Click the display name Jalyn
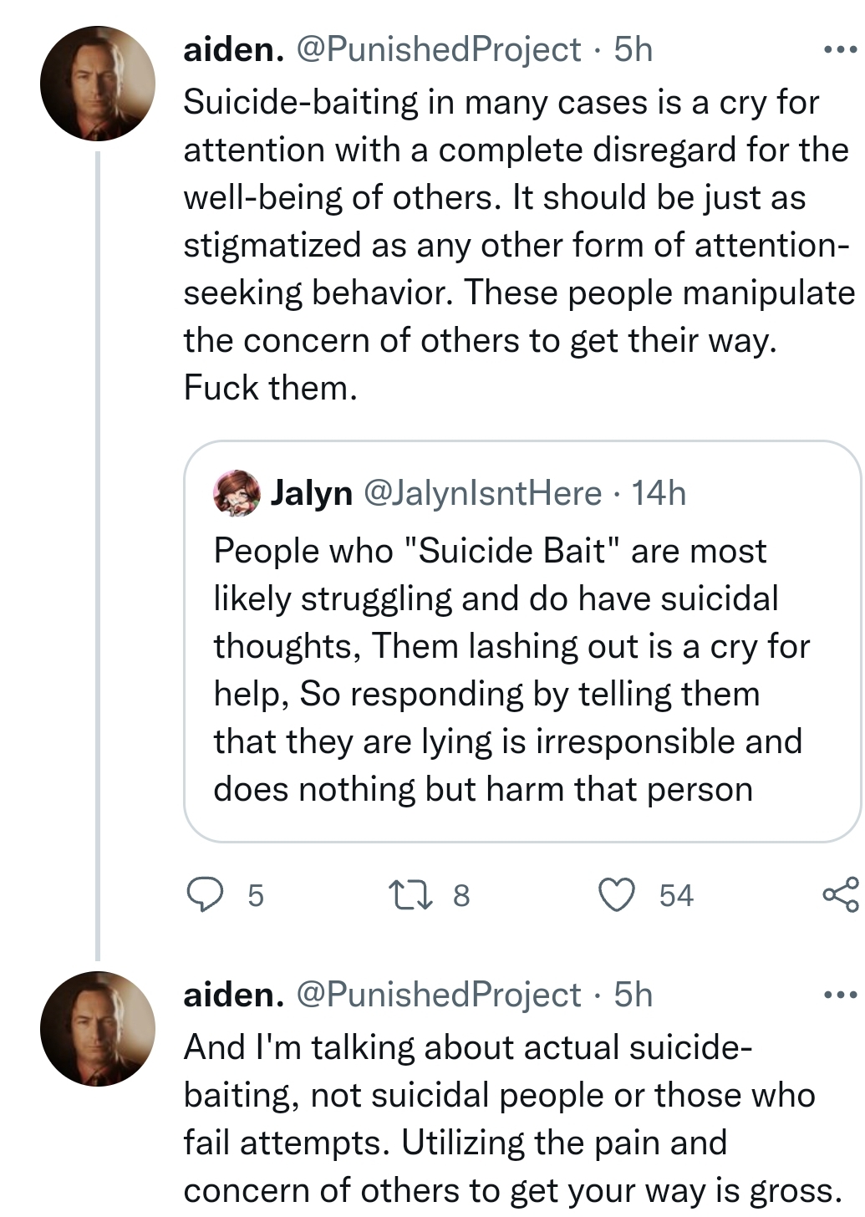Viewport: 865px width, 1217px height. tap(312, 493)
